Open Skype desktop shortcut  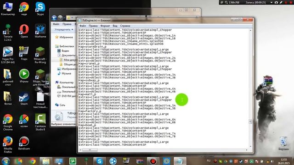[40, 9]
